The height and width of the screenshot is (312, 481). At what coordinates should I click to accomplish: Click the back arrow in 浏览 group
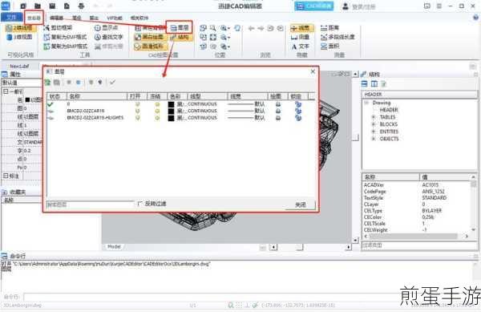pyautogui.click(x=251, y=28)
